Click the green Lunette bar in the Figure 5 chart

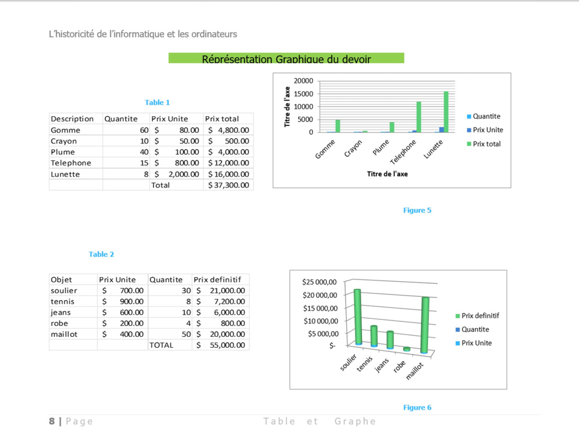coord(446,112)
